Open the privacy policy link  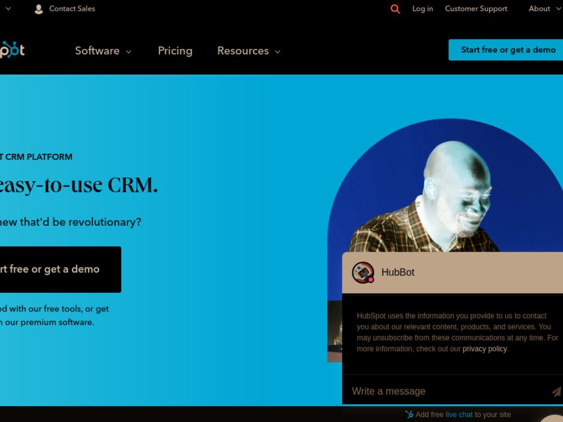(x=485, y=349)
